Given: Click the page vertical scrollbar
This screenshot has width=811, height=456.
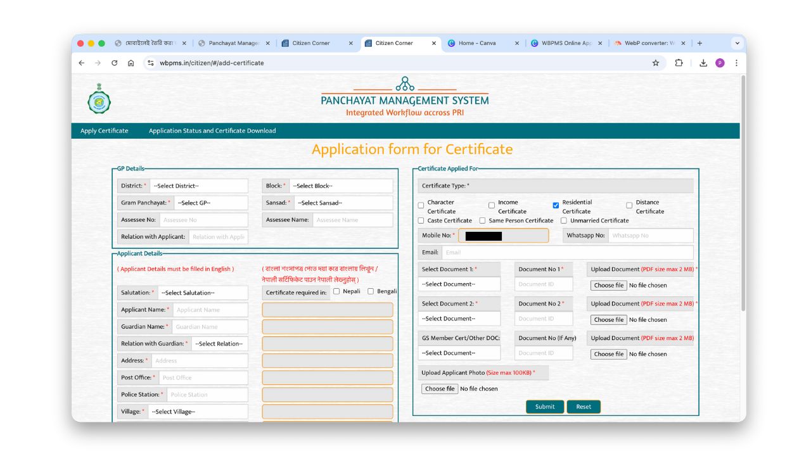Looking at the screenshot, I should click(x=743, y=190).
